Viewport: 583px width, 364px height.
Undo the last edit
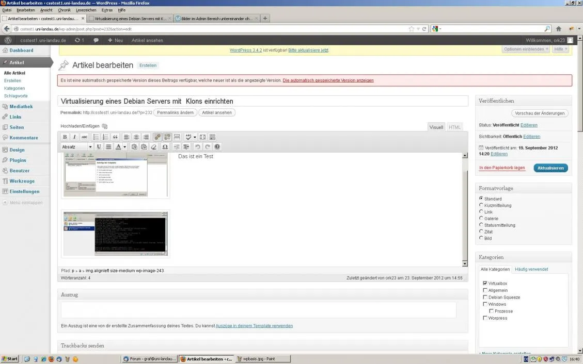pyautogui.click(x=197, y=146)
